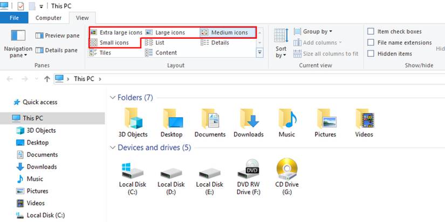Switch layout to Details view
The width and height of the screenshot is (445, 222).
coord(215,42)
